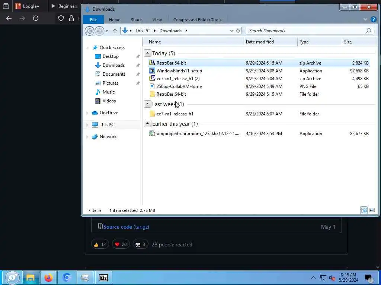Select RetroBar.64-bit zip archive icon
Viewport: 381px width, 285px height.
[x=152, y=63]
